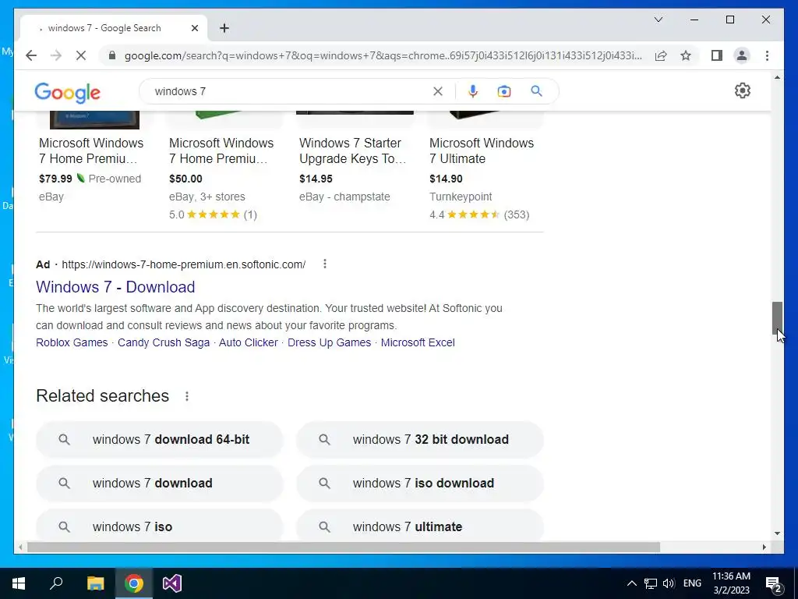Open Windows taskbar search
This screenshot has width=798, height=599.
pyautogui.click(x=56, y=583)
